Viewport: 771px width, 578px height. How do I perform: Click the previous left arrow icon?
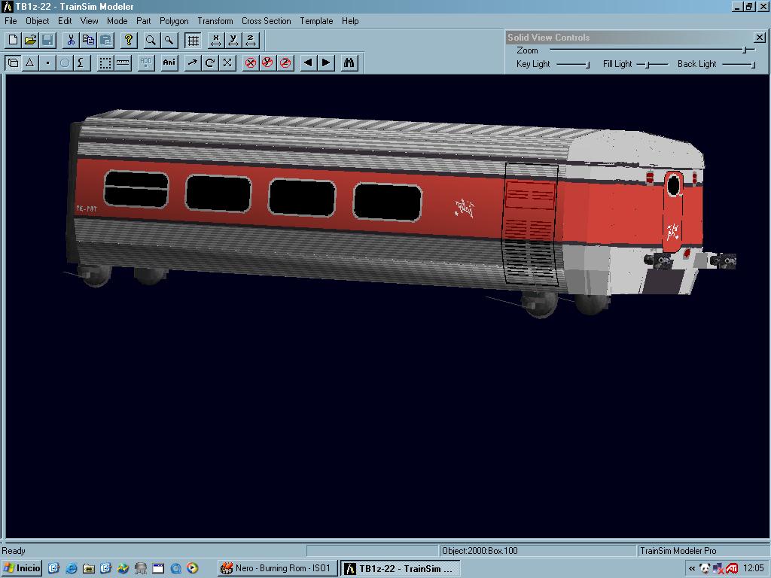[308, 62]
